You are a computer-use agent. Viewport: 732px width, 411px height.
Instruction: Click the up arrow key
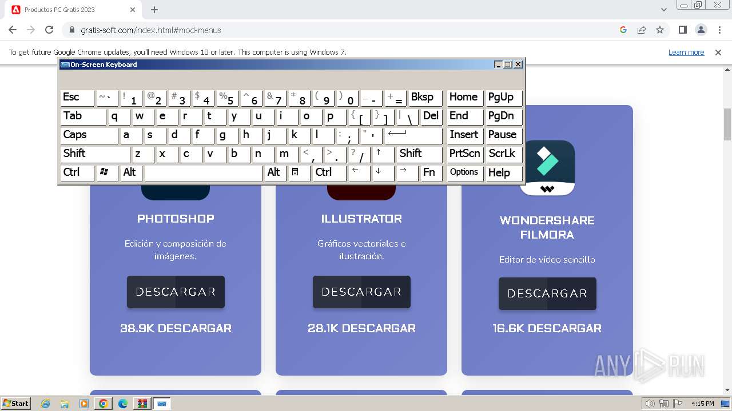click(x=383, y=154)
